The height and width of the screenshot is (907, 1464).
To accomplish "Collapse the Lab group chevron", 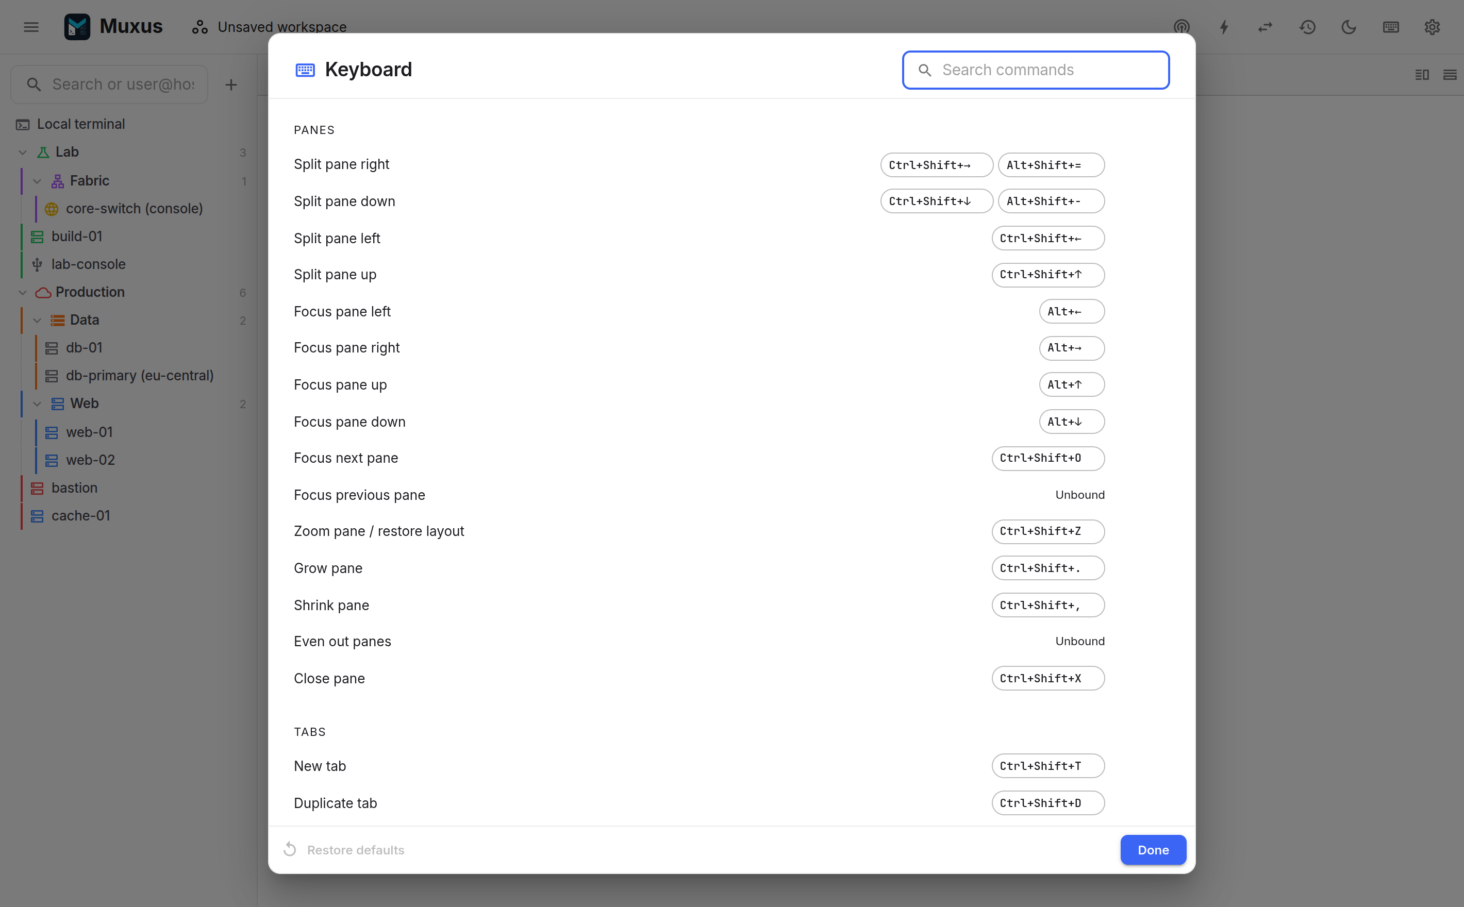I will [x=23, y=153].
